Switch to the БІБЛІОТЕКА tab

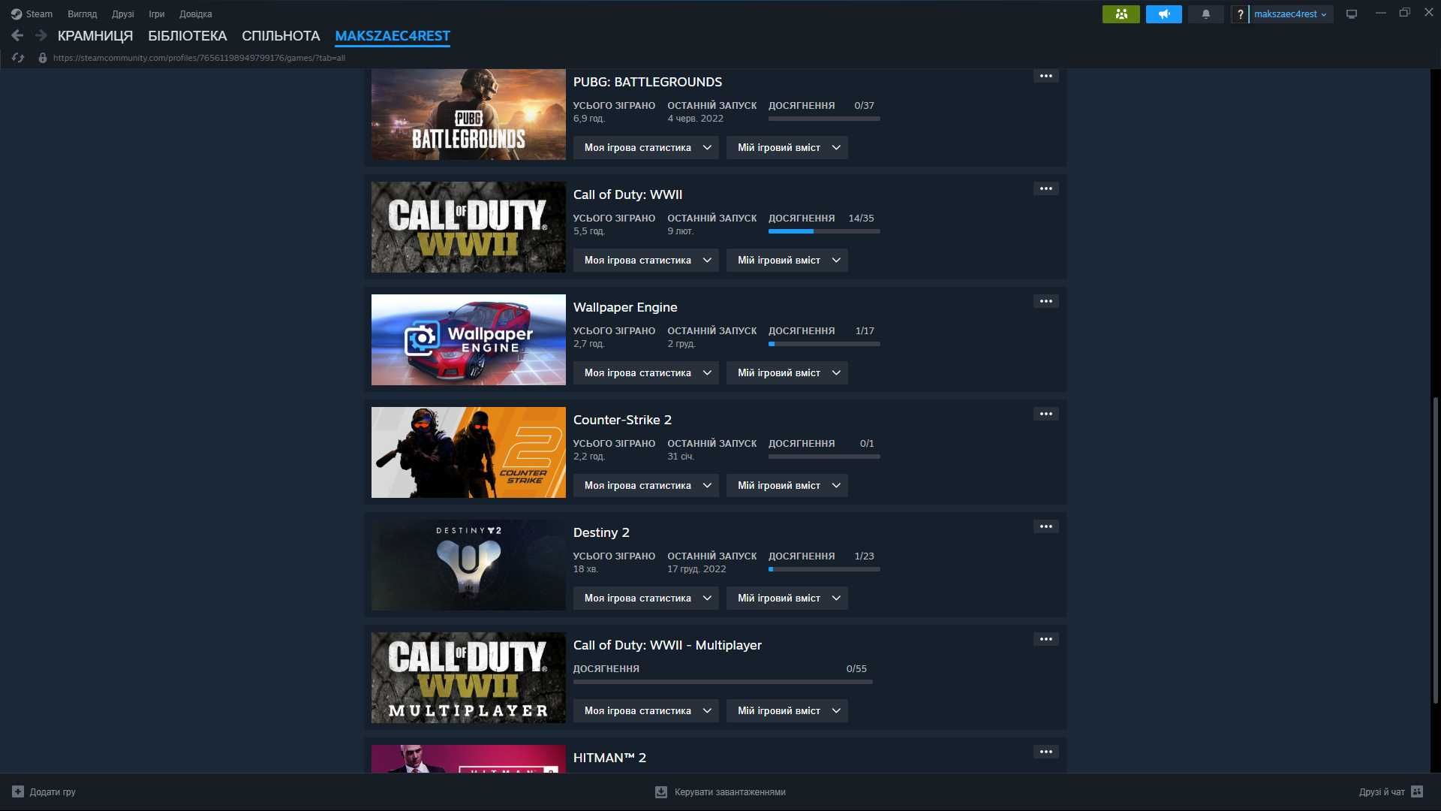[x=187, y=36]
